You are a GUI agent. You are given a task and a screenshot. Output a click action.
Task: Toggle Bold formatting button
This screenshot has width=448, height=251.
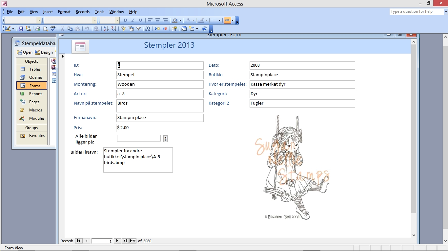(125, 20)
